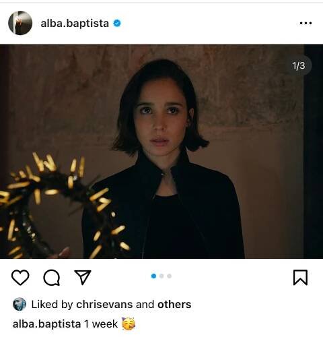View others who liked the post
The image size is (323, 337).
point(174,305)
